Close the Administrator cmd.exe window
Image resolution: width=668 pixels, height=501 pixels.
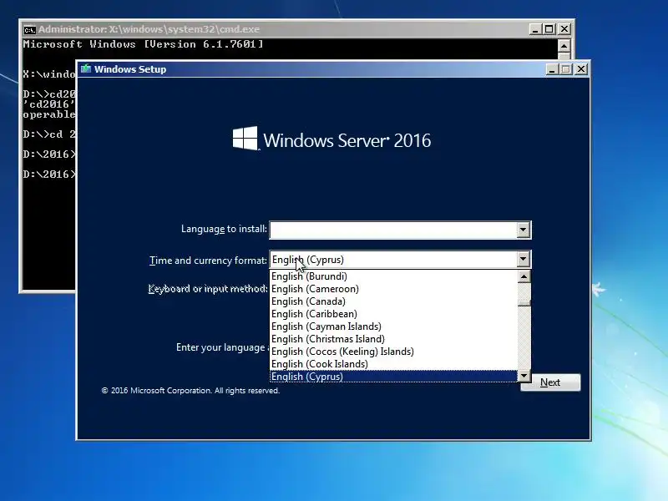564,29
